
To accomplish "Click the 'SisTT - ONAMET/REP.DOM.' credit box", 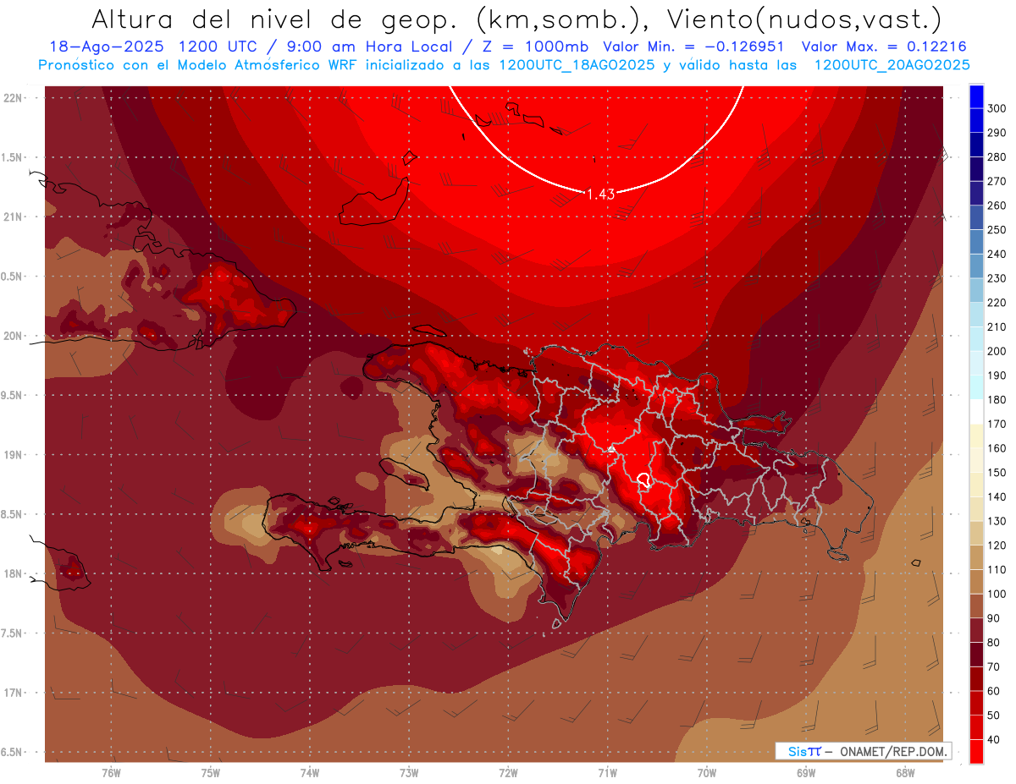I will 863,751.
